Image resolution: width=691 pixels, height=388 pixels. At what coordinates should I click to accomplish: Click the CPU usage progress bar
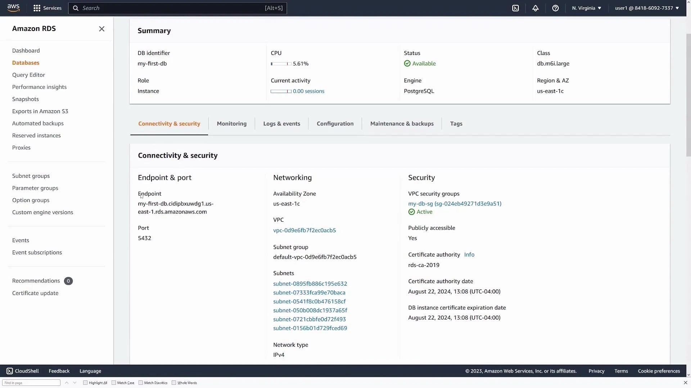click(x=280, y=64)
